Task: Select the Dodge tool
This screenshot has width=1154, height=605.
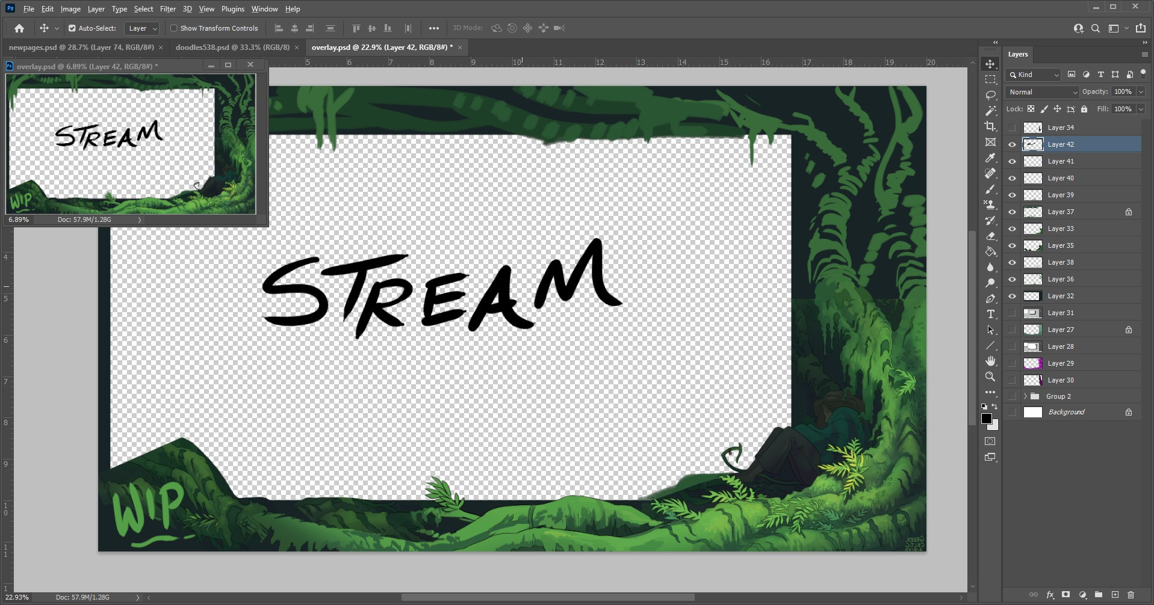Action: tap(990, 283)
